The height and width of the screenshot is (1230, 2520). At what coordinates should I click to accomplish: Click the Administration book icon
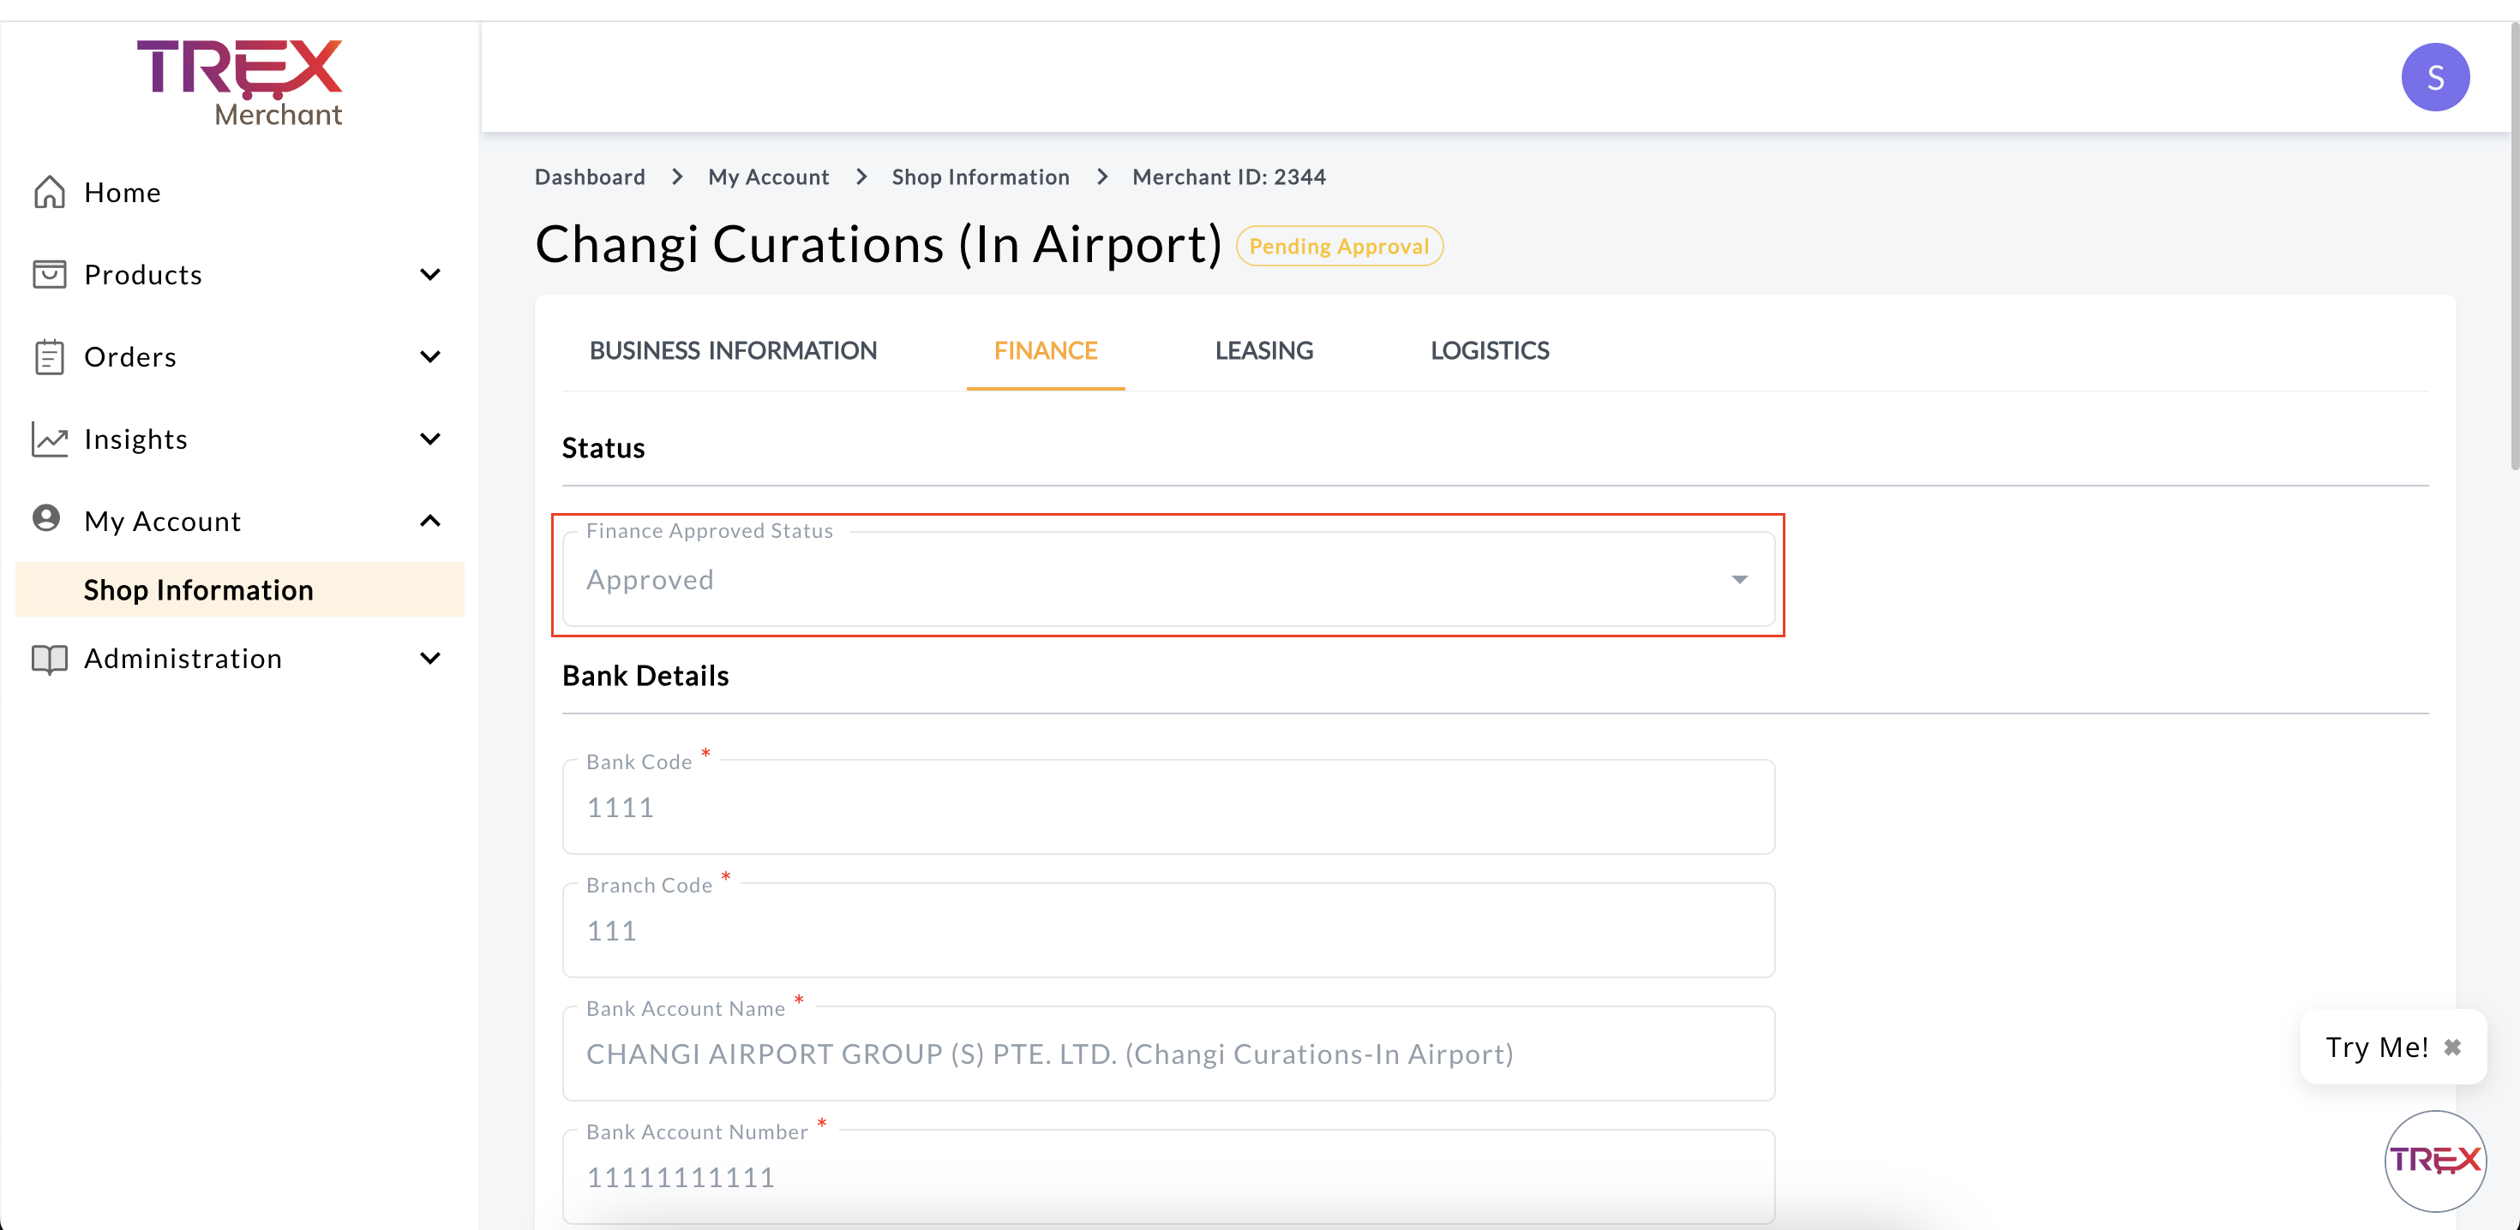[x=49, y=659]
